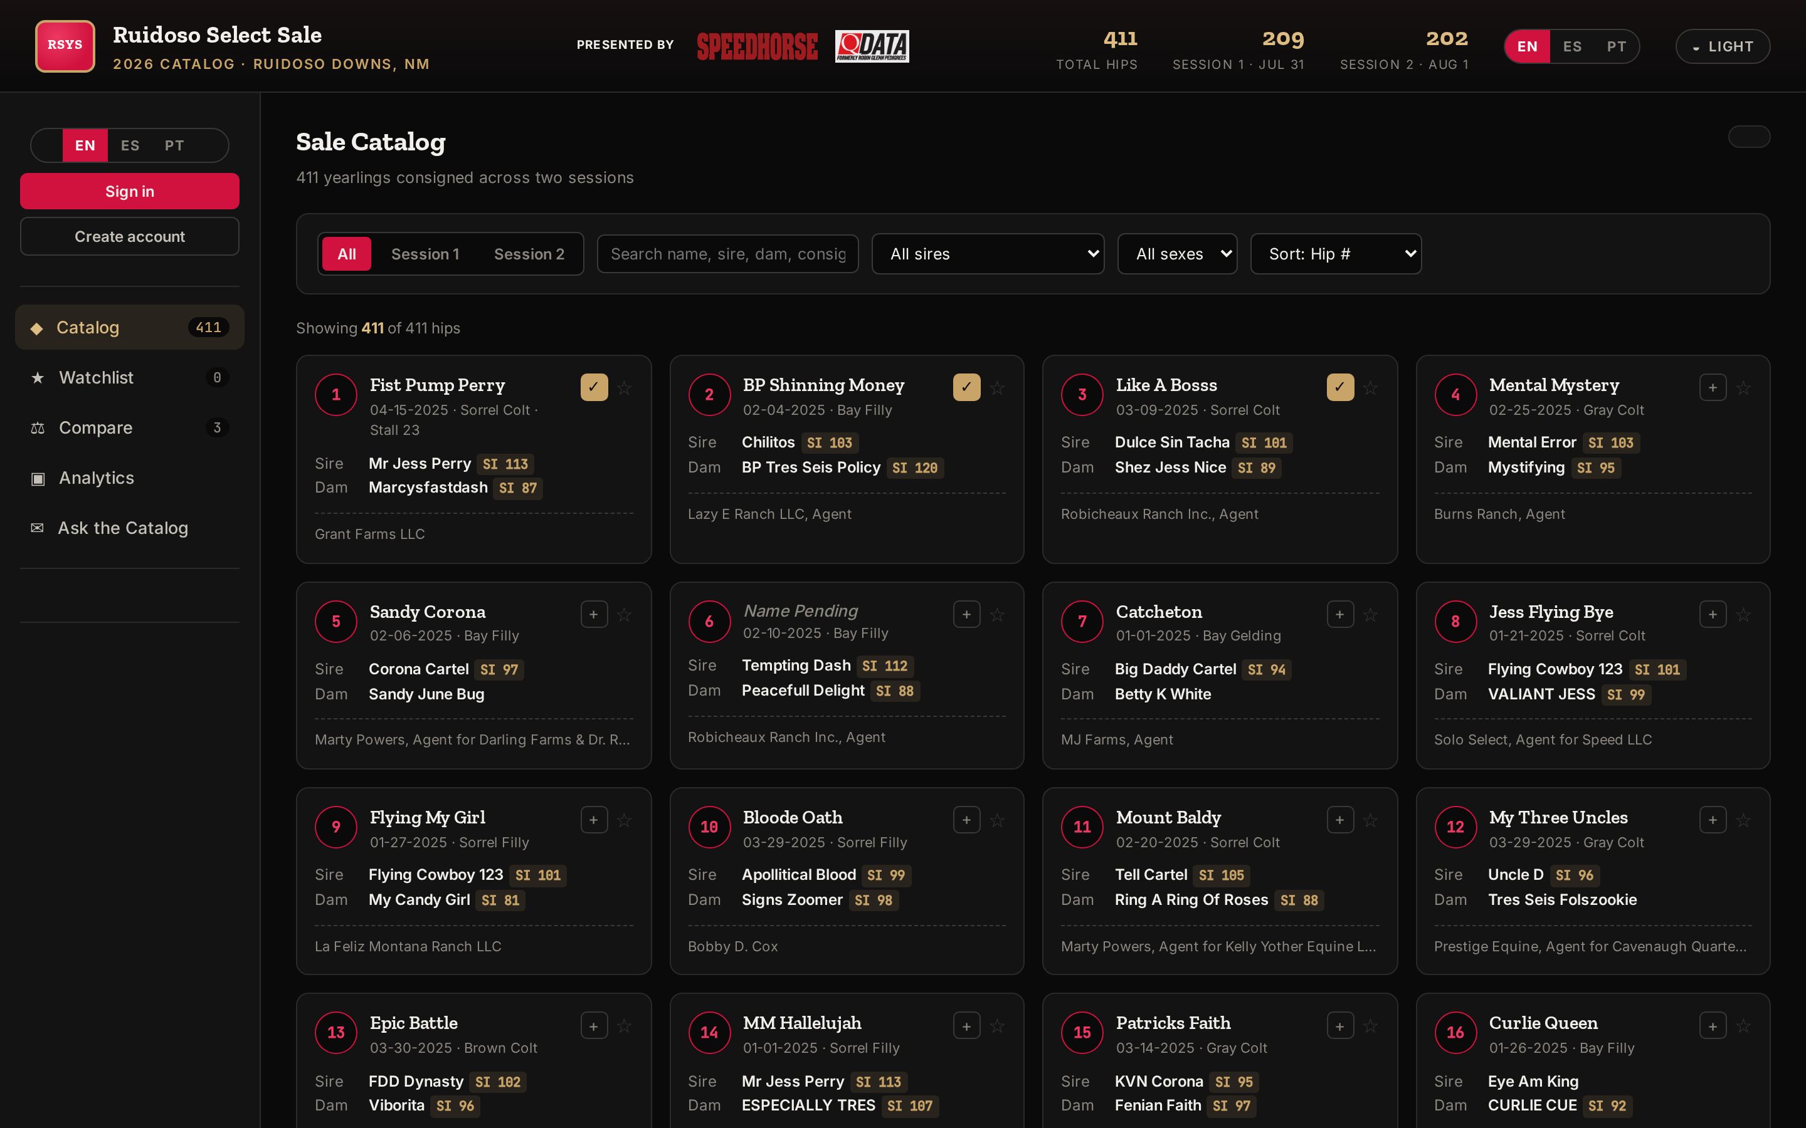Screen dimensions: 1806x1128
Task: Star Curlie Queen for watchlist
Action: (1743, 1026)
